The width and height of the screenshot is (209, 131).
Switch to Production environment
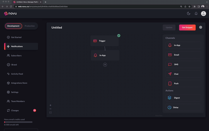[x=30, y=26]
